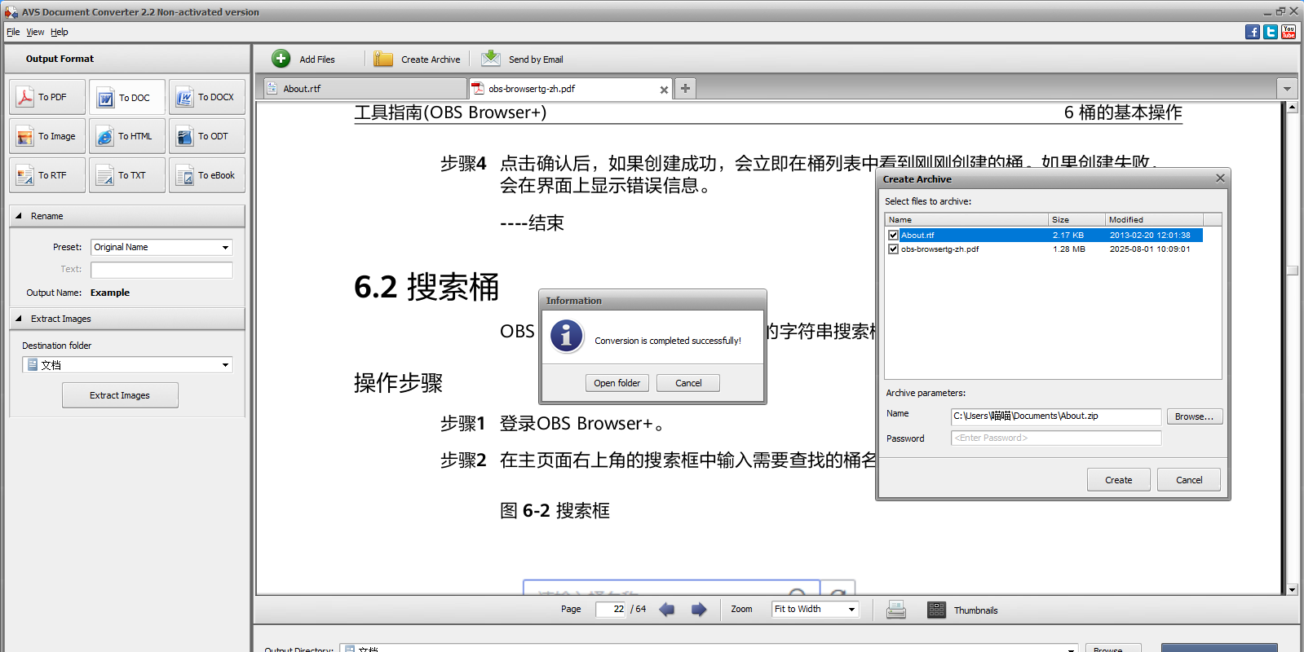
Task: Uncheck obs-browsertg-zh.pdf in archive list
Action: (x=893, y=249)
